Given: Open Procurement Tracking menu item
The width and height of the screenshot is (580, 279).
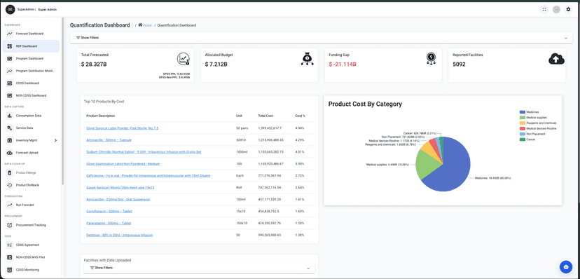Looking at the screenshot, I should click(x=31, y=225).
